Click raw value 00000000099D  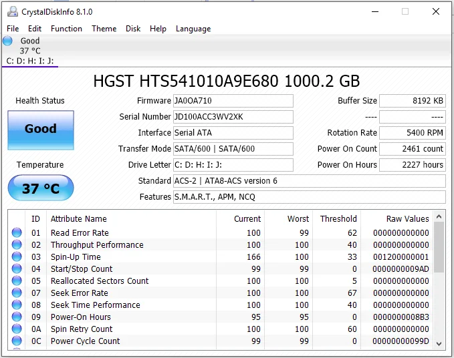[x=401, y=341]
